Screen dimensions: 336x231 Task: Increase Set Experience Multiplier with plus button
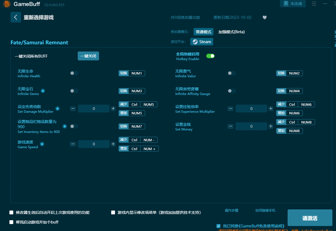coord(271,109)
